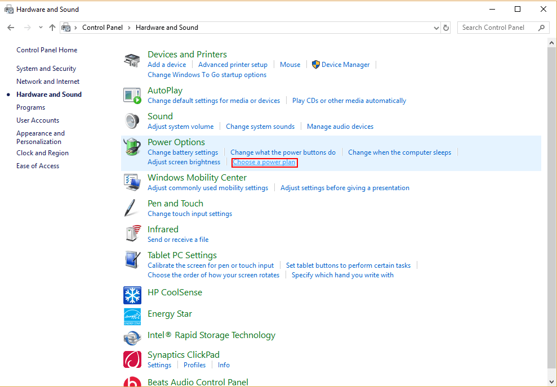Open Change what the power buttons do
The image size is (557, 387).
[283, 152]
